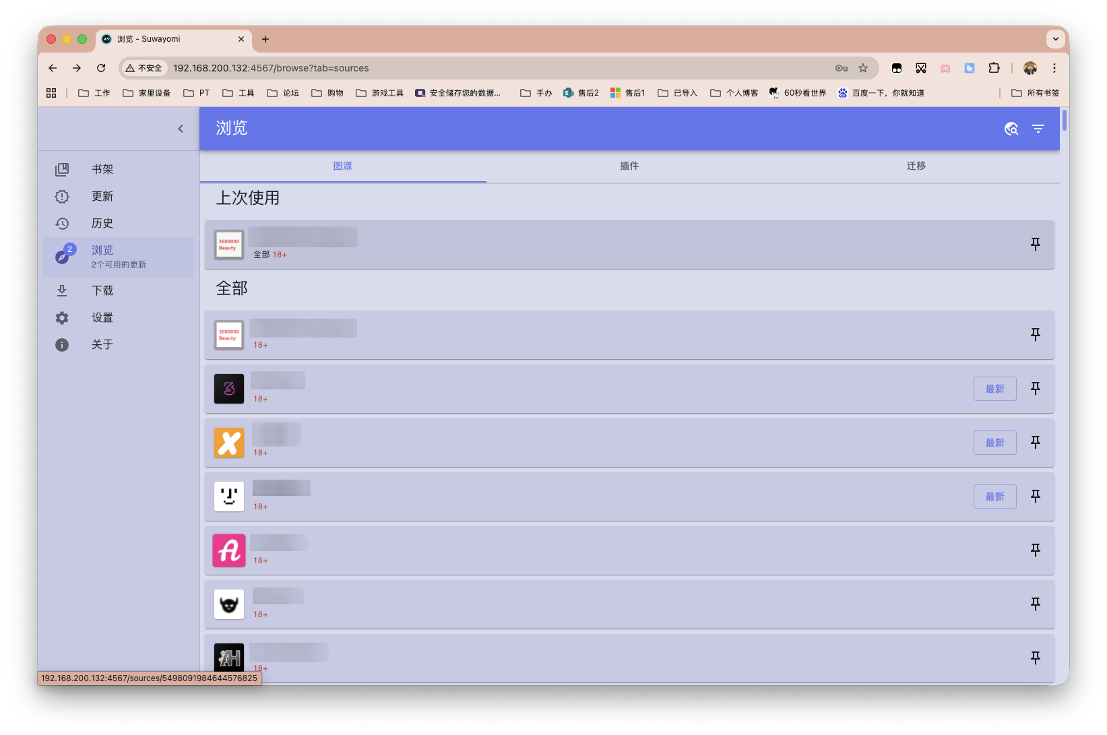Open the 下载 (Downloads) section
The width and height of the screenshot is (1107, 735).
point(102,290)
